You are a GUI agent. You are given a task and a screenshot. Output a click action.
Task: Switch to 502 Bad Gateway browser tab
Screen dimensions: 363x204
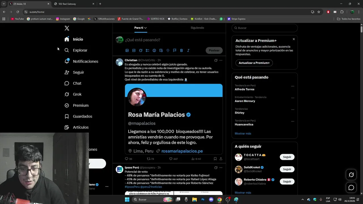74,4
